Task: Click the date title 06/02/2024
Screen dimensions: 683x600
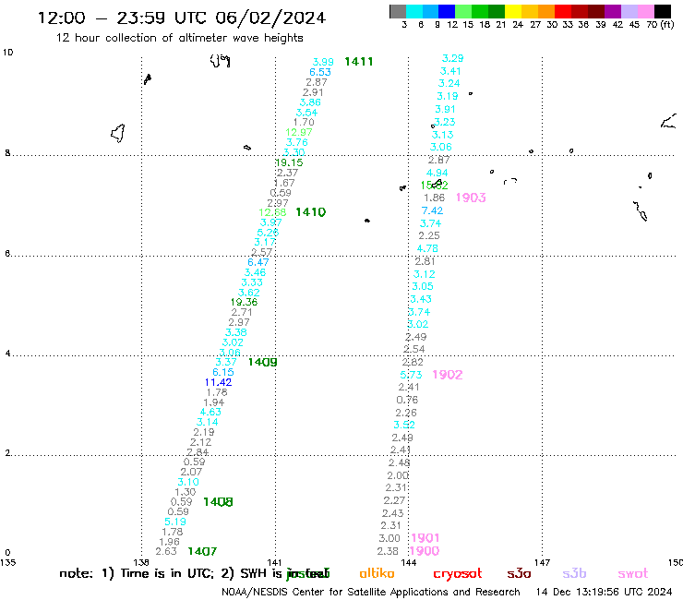Action: tap(270, 18)
